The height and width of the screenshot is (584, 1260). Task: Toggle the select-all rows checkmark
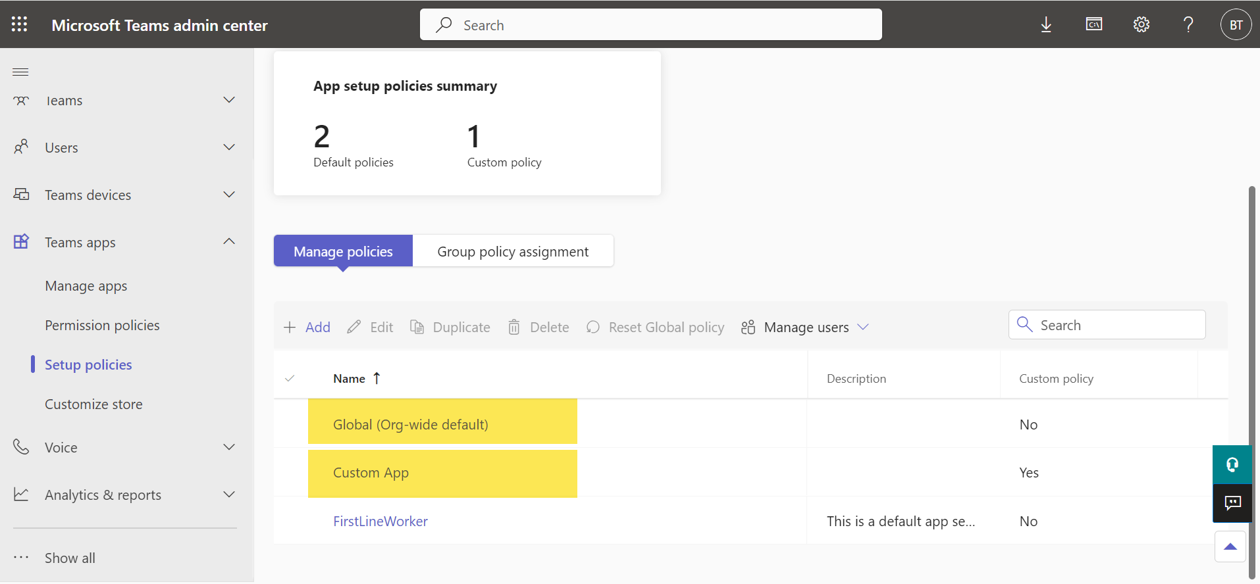(x=290, y=378)
